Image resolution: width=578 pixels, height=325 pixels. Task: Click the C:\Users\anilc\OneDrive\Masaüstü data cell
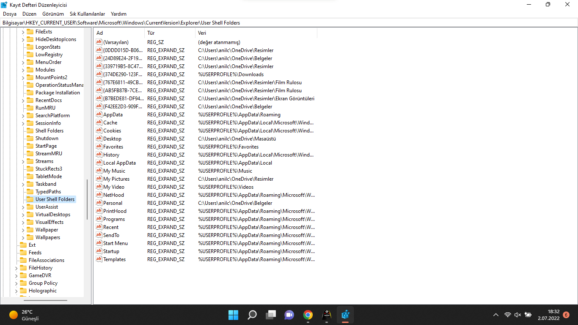point(237,138)
